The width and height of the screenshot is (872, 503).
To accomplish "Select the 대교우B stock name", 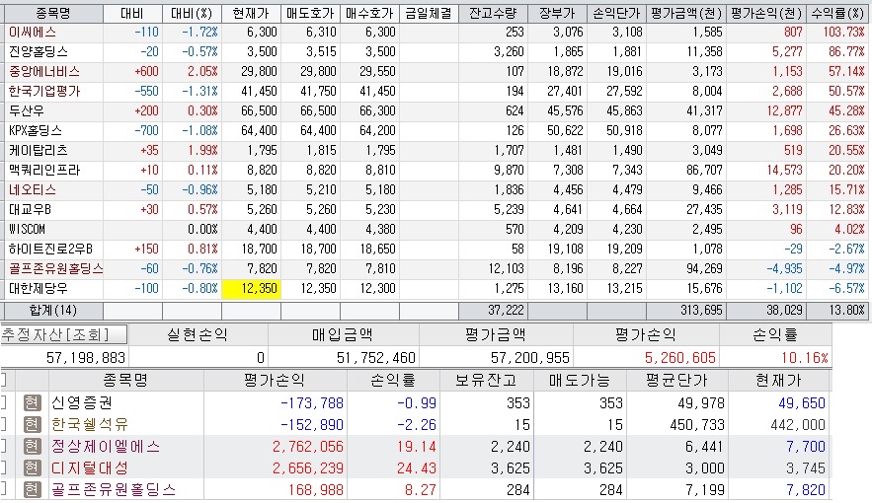I will point(30,210).
